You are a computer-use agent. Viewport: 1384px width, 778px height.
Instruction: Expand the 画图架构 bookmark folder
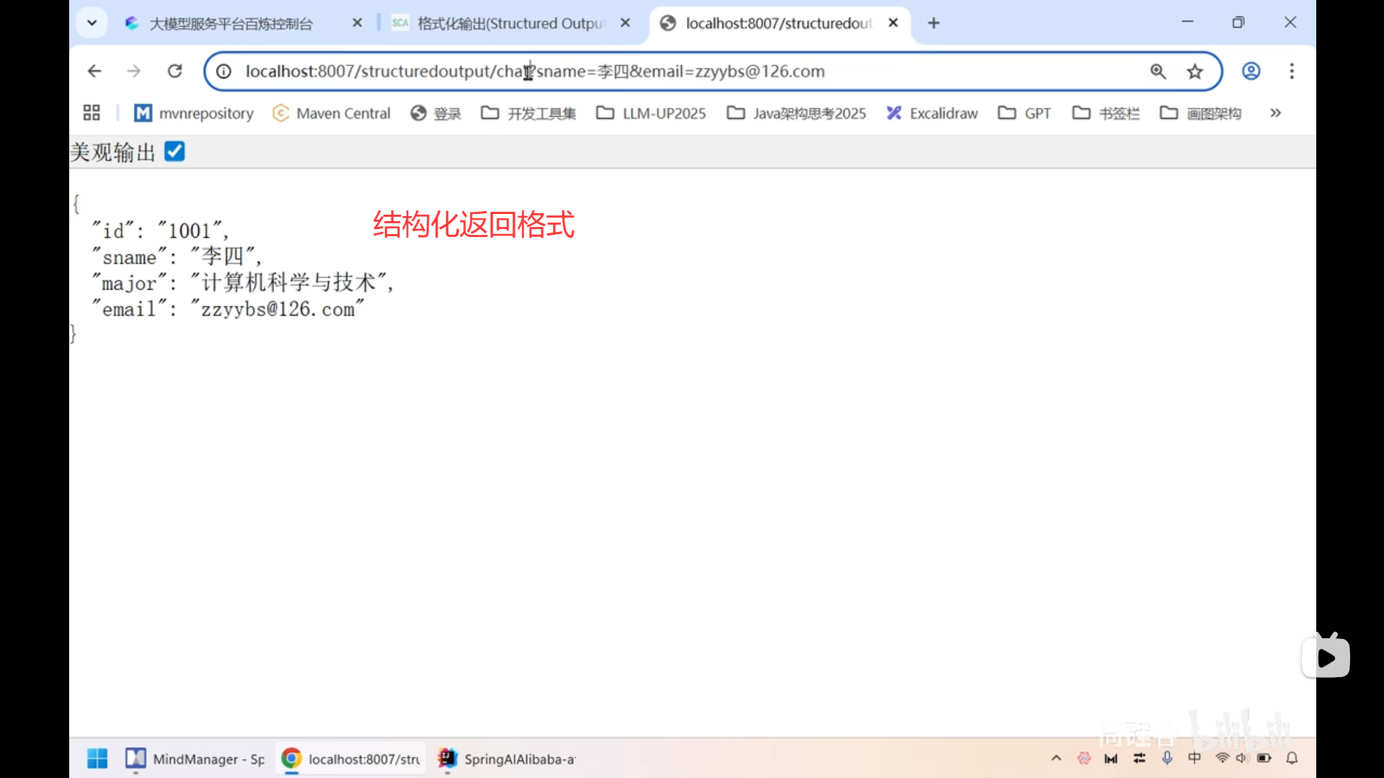[x=1200, y=113]
